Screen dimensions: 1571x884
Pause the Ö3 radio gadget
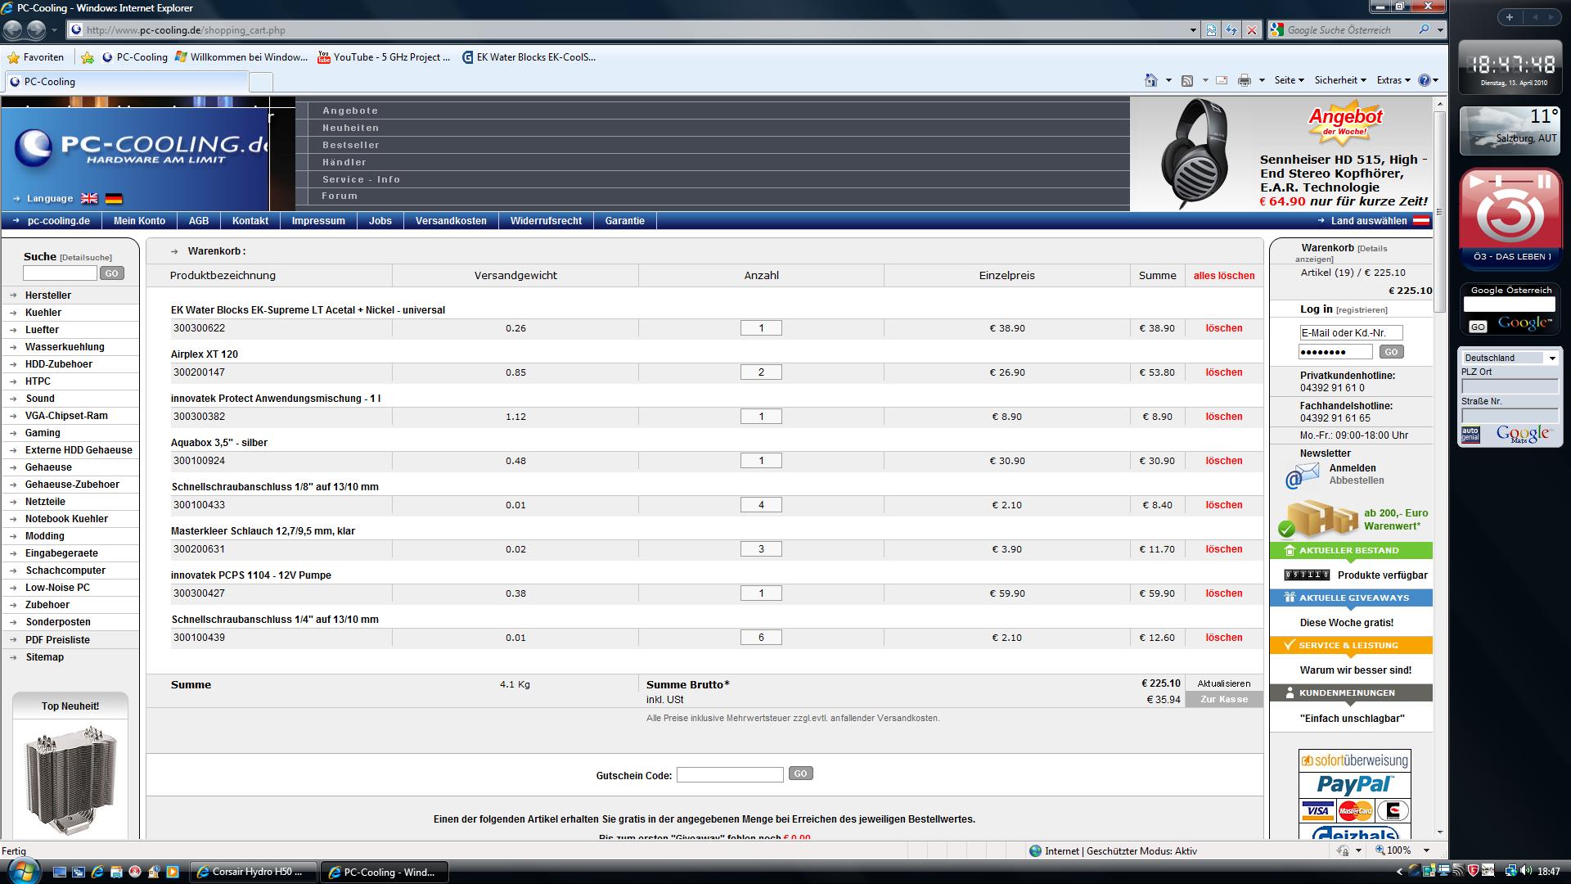tap(1543, 182)
